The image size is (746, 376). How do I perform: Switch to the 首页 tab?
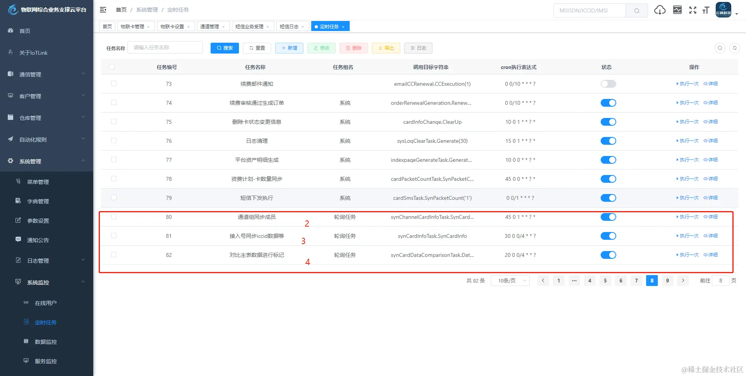(107, 26)
